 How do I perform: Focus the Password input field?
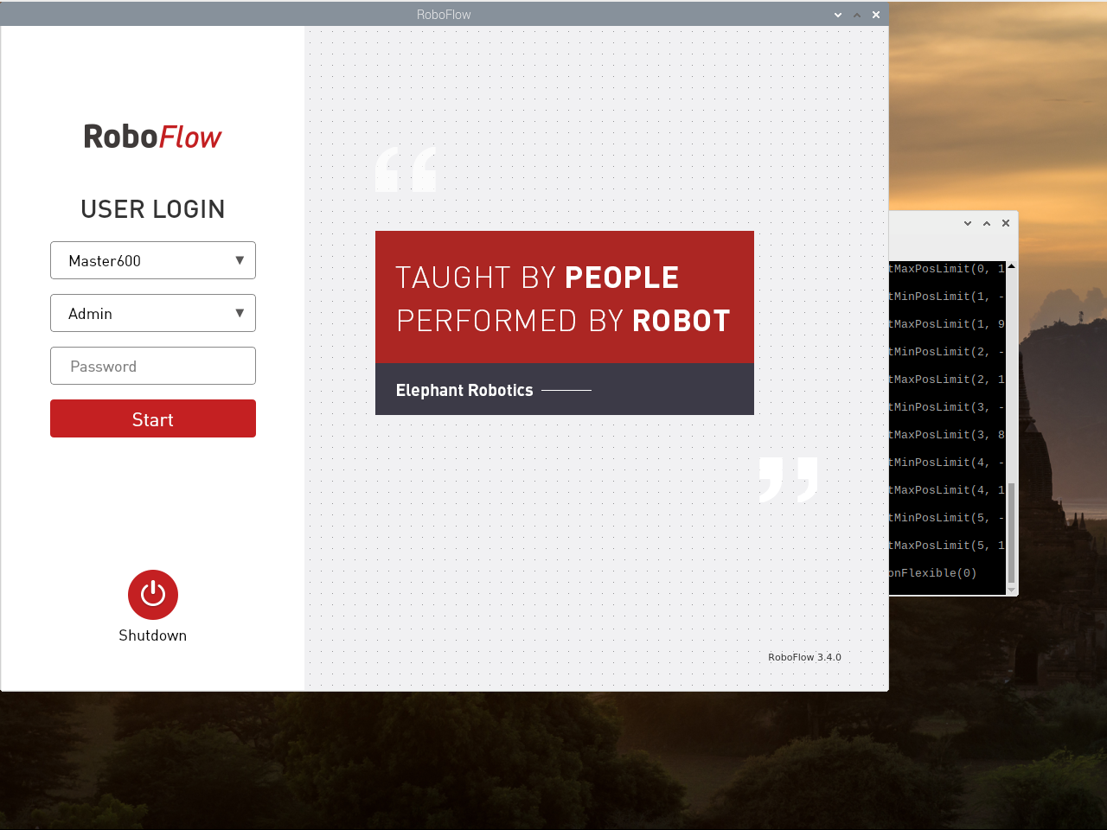coord(153,366)
